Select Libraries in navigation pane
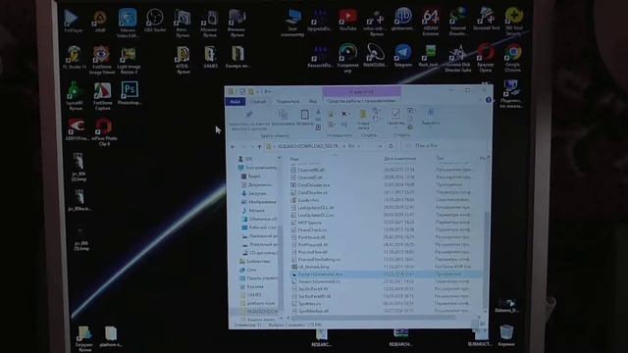The height and width of the screenshot is (353, 628). pyautogui.click(x=255, y=262)
